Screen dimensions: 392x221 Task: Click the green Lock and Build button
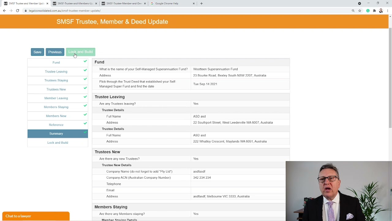(81, 52)
